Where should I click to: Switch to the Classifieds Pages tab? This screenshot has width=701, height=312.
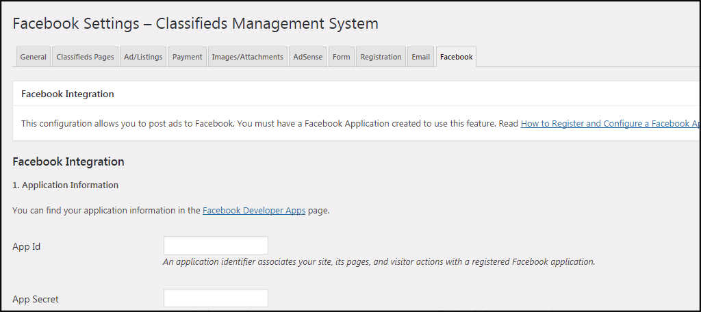pos(85,57)
